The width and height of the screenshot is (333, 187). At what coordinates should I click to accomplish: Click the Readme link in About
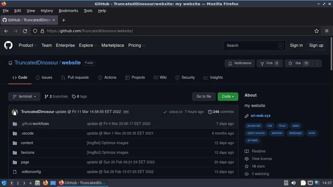[x=255, y=151]
